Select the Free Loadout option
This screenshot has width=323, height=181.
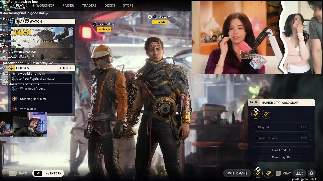click(281, 150)
